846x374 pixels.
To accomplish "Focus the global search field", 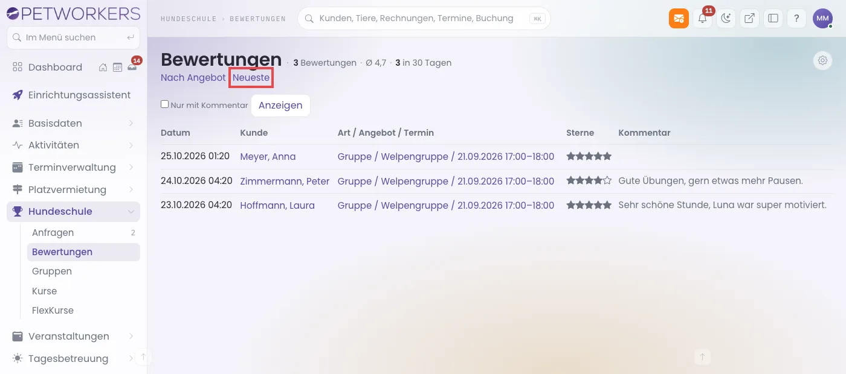I will (424, 19).
